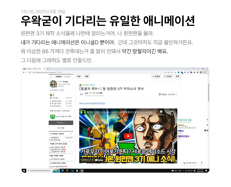
Task: Go to next post with 다음글
Action: point(168,77)
